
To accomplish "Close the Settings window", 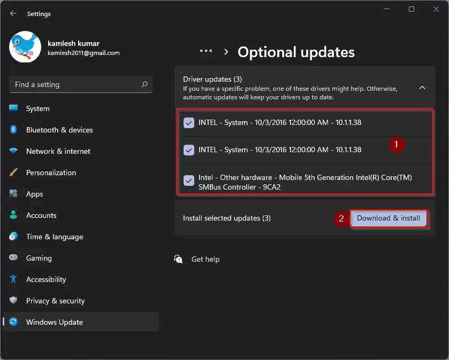I will pyautogui.click(x=436, y=9).
